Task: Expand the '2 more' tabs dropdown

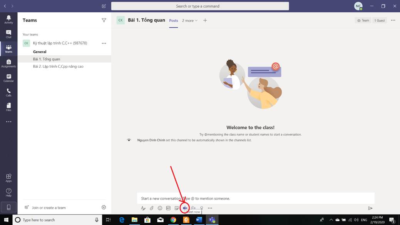Action: (x=190, y=21)
